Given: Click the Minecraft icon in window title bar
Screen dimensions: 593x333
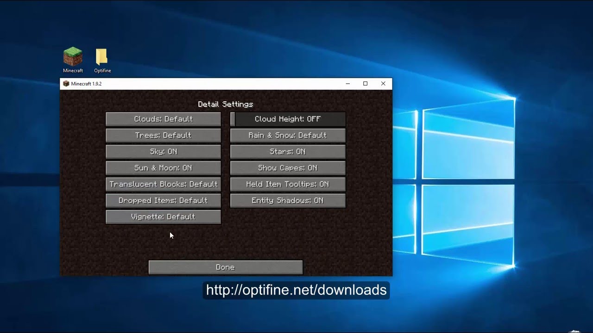Looking at the screenshot, I should pos(66,84).
